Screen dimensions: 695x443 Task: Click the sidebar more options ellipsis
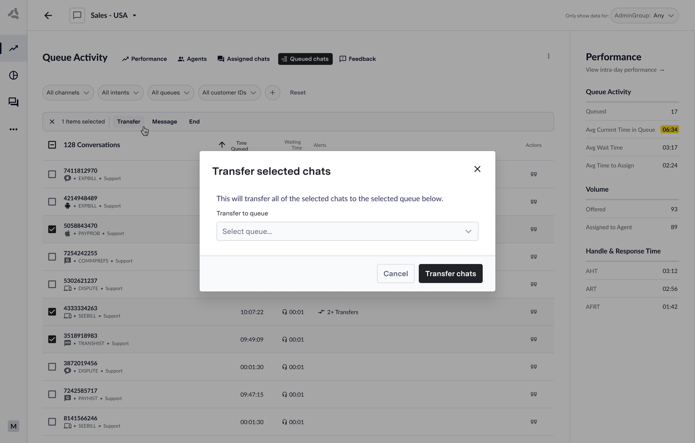14,129
